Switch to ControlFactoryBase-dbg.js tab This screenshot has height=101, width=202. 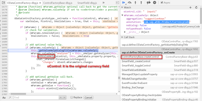coord(58,3)
